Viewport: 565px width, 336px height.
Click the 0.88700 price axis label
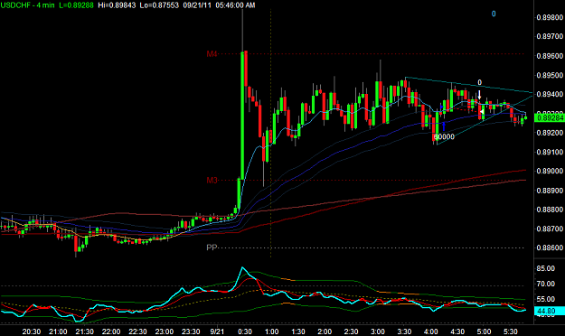click(x=550, y=229)
